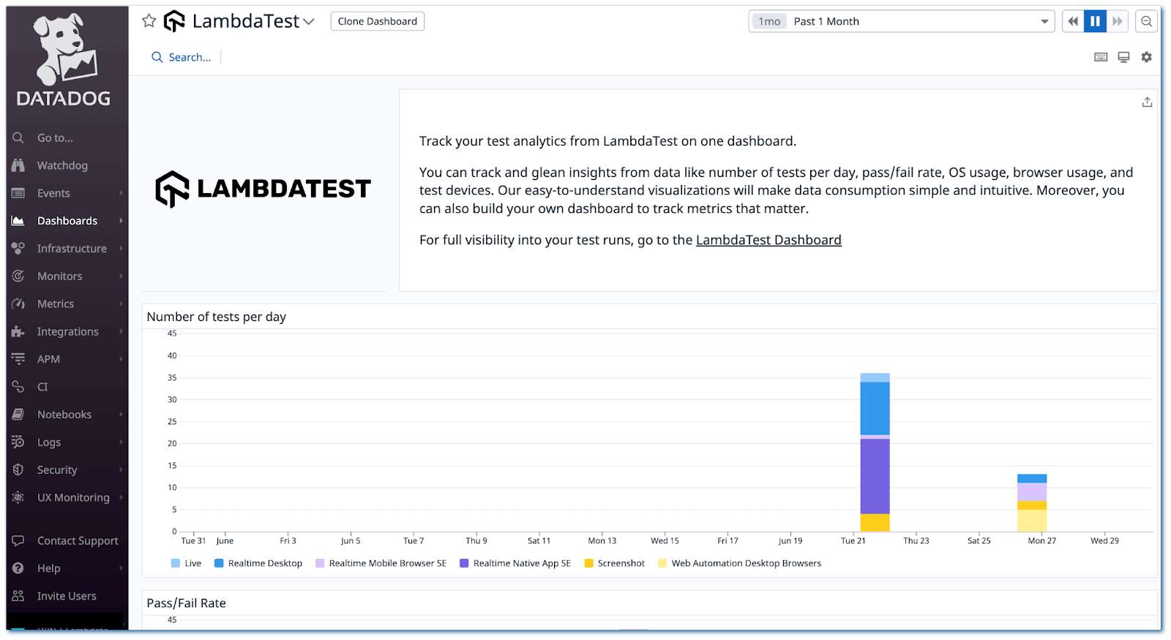Click the Integrations puzzle piece icon

tap(18, 331)
